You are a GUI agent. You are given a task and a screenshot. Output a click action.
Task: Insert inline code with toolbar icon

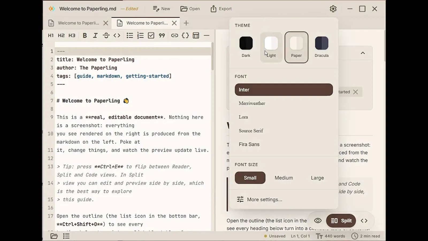pos(117,35)
